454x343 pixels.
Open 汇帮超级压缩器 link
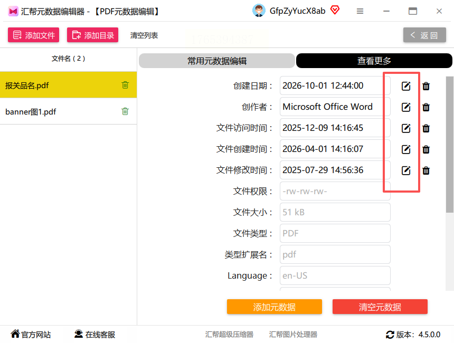pyautogui.click(x=229, y=335)
